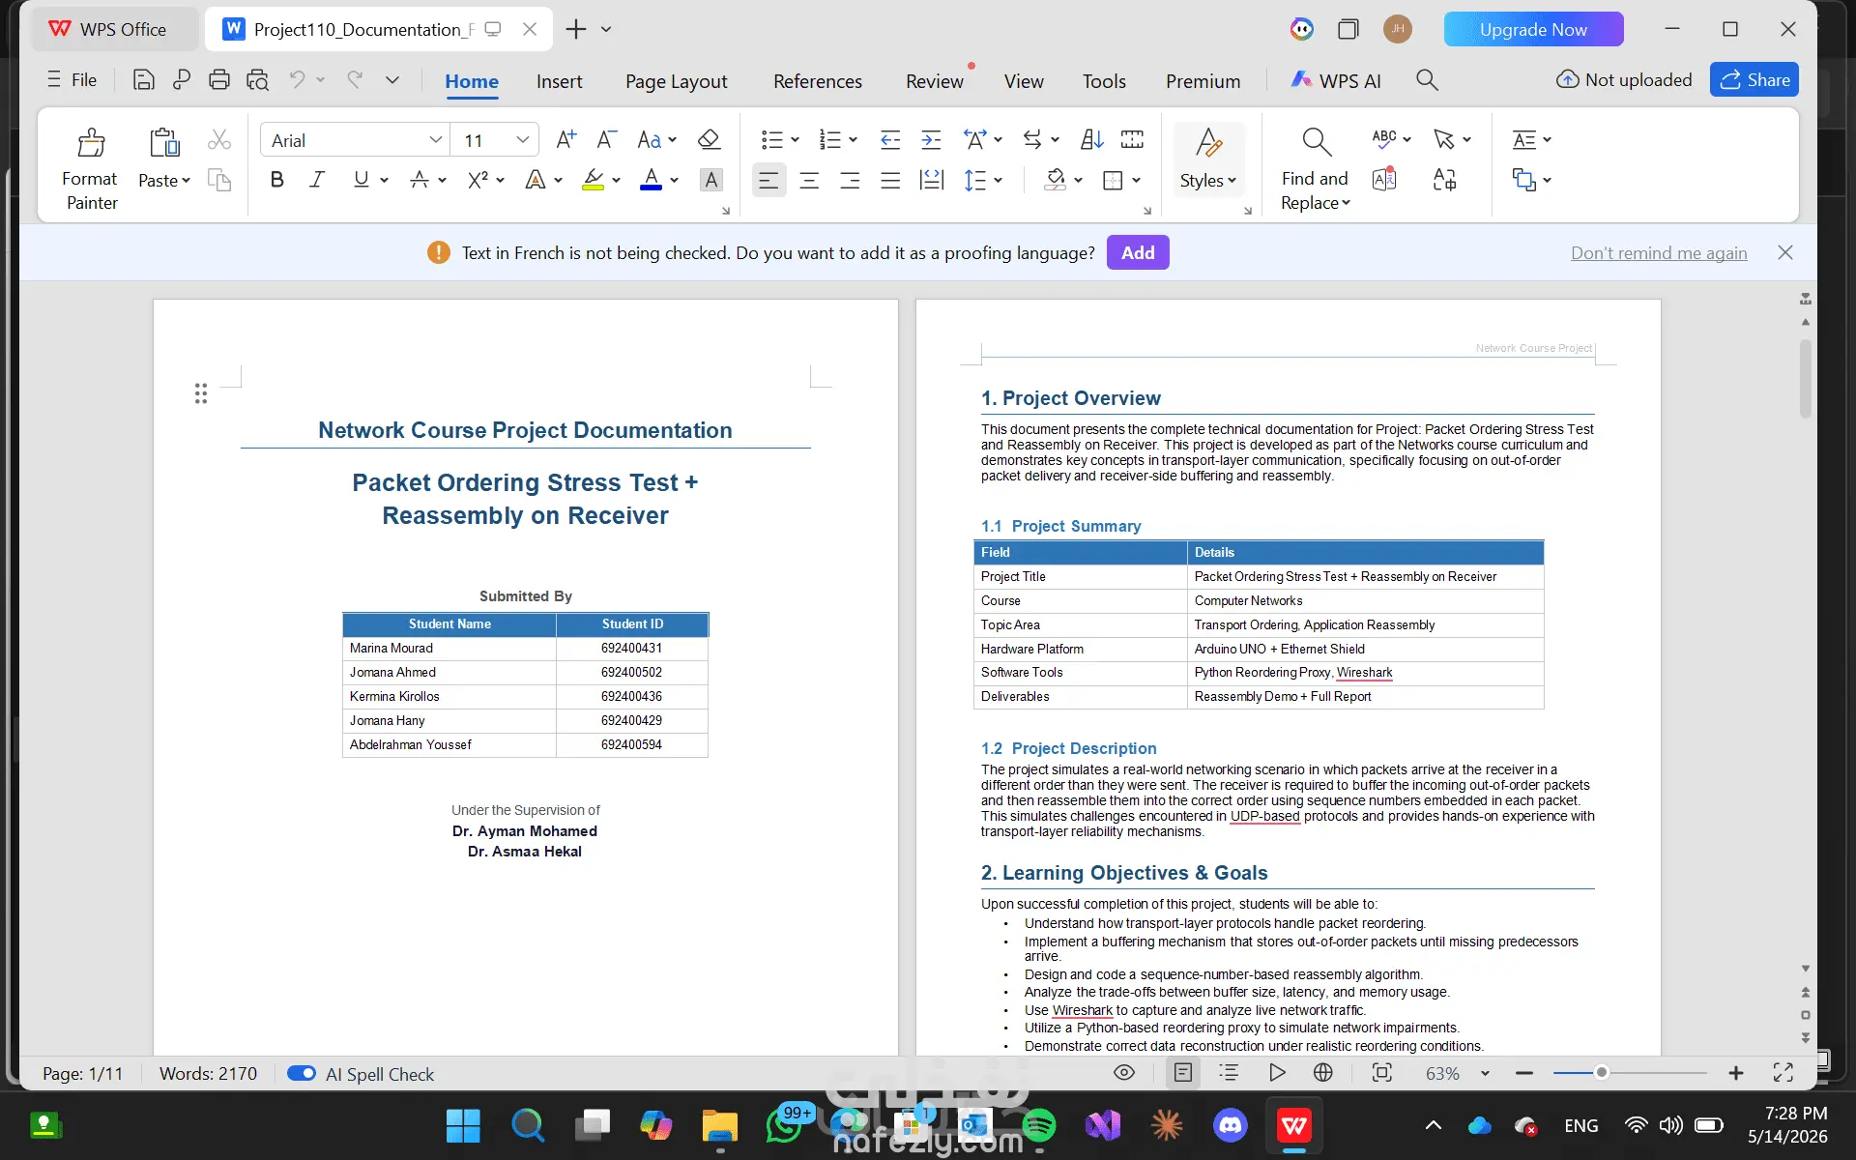Click the zoom slider handle
The width and height of the screenshot is (1856, 1160).
1602,1072
